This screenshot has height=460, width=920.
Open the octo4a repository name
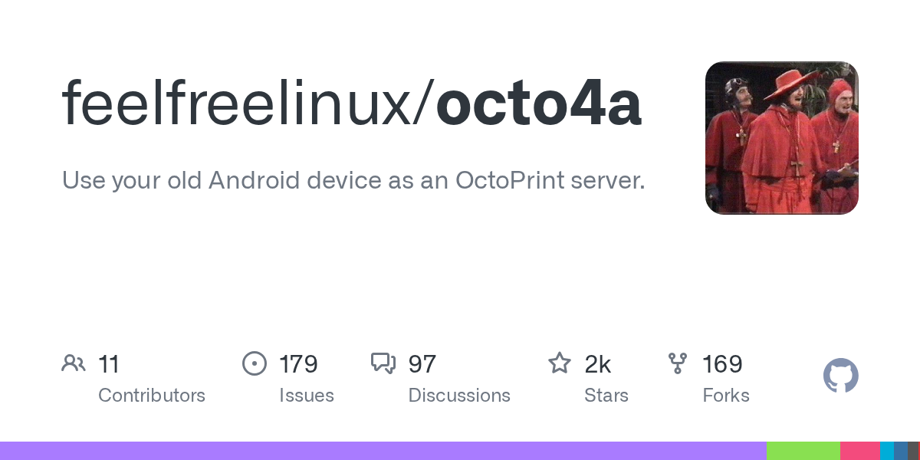[x=538, y=103]
